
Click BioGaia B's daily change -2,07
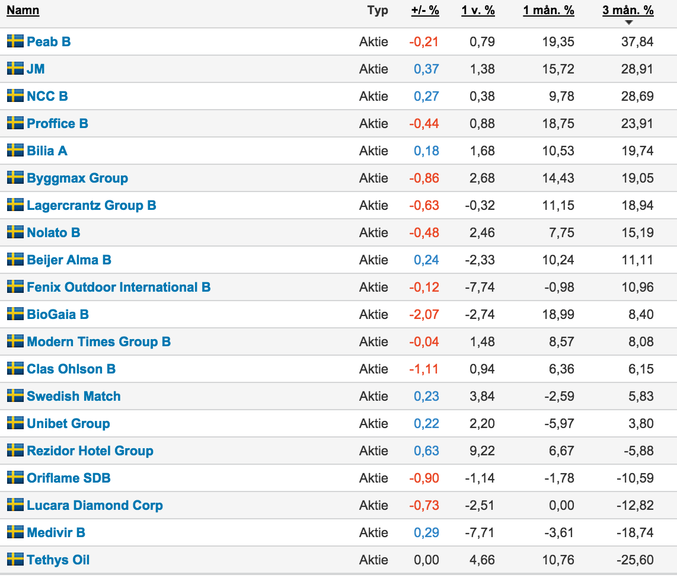[424, 314]
